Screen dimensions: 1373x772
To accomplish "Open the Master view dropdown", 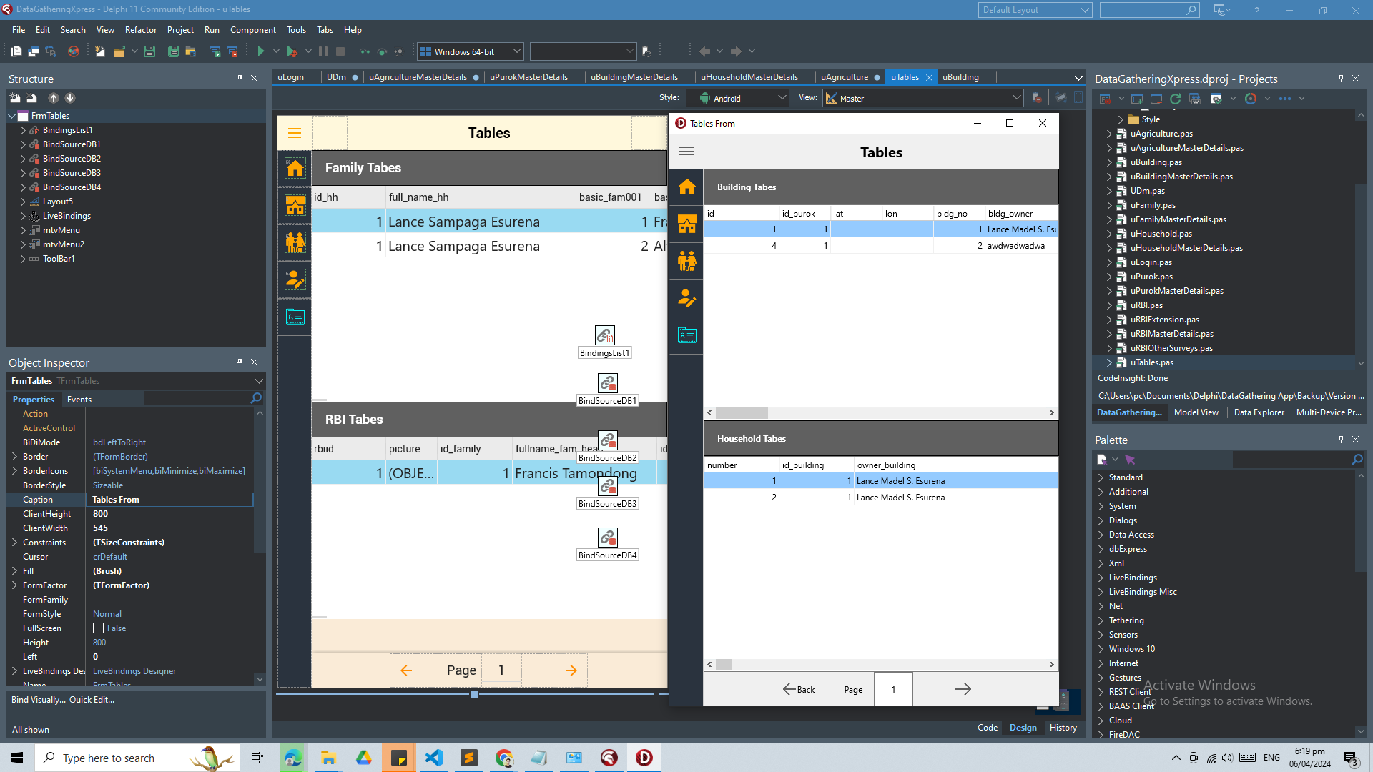I will [1016, 98].
